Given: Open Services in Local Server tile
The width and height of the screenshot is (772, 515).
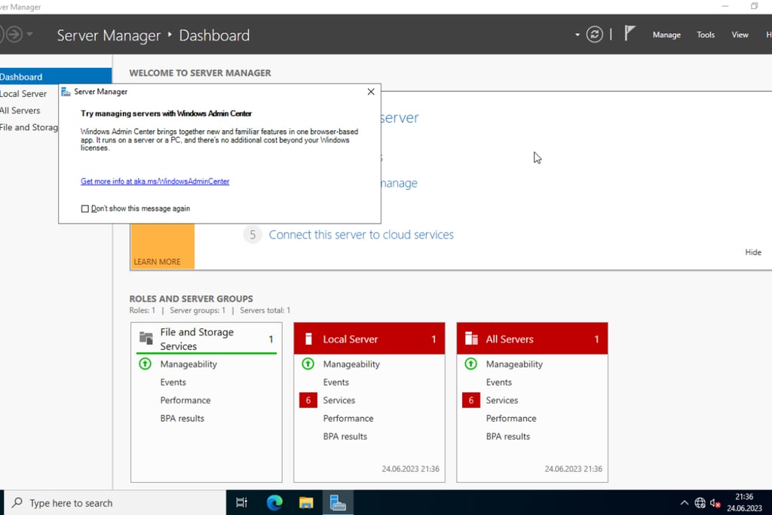Looking at the screenshot, I should tap(339, 401).
